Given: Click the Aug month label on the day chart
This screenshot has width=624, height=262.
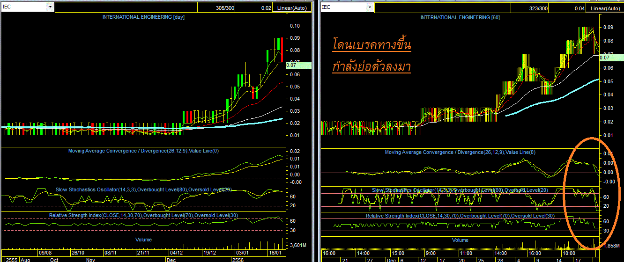Looking at the screenshot, I should click(x=24, y=259).
